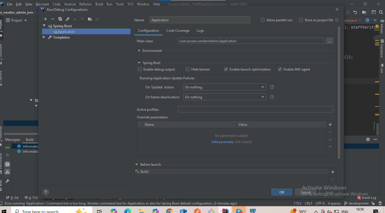Click the wrench Edit Templates icon
The image size is (385, 213).
[x=68, y=19]
